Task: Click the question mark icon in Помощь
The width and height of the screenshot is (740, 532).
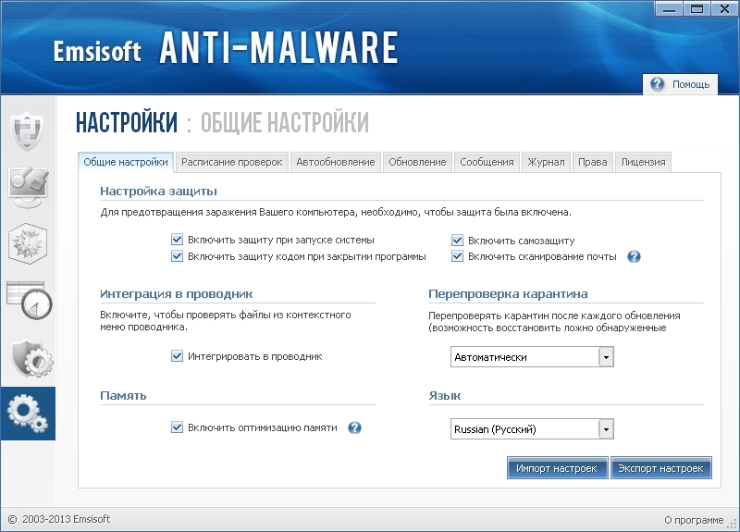Action: (658, 84)
